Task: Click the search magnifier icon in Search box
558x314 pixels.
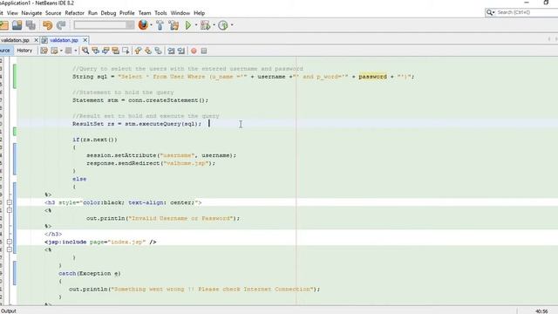Action: pos(490,12)
